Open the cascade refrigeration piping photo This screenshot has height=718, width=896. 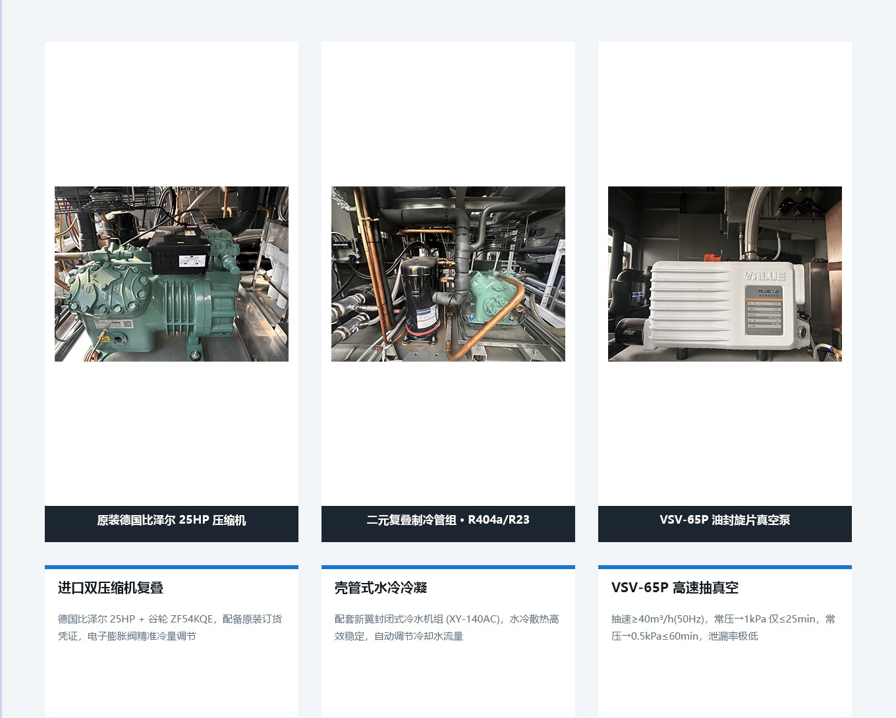tap(448, 273)
